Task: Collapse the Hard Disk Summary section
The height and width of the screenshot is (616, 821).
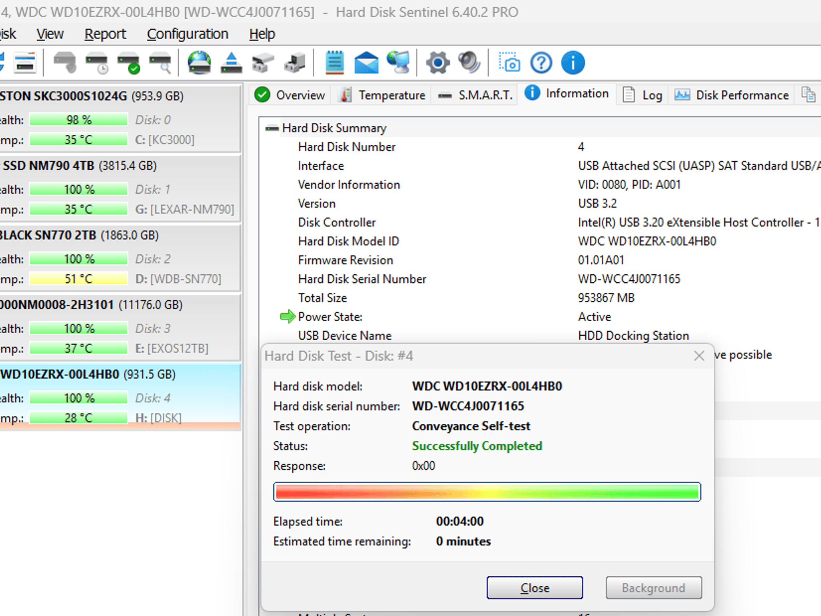Action: (x=272, y=128)
